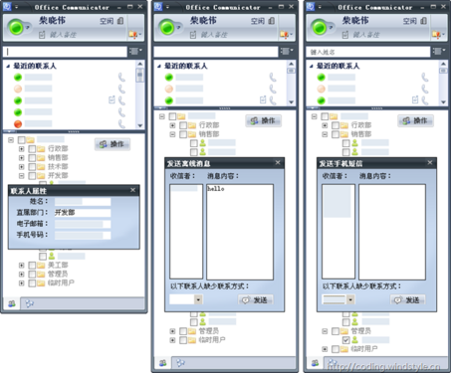Close the 联系人属性 dialog
Screen dimensions: 451x373
click(x=132, y=190)
